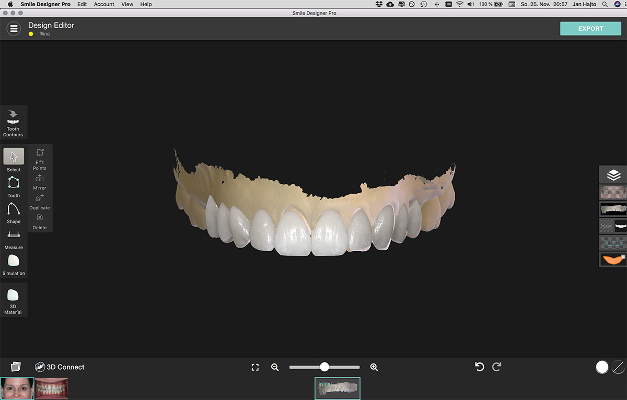The height and width of the screenshot is (400, 627).
Task: Click the EXPORT button
Action: pos(590,29)
